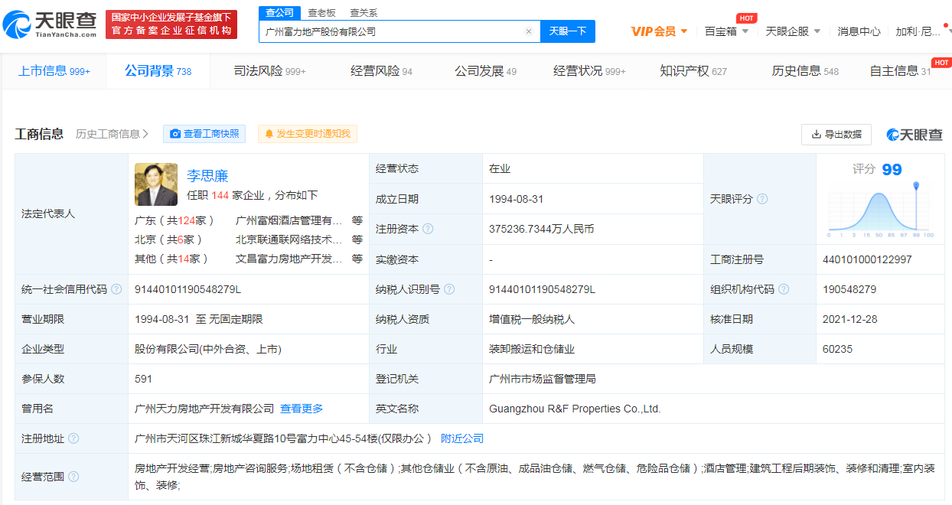This screenshot has width=952, height=505.
Task: Switch to the 公司背景 tab
Action: click(x=158, y=71)
